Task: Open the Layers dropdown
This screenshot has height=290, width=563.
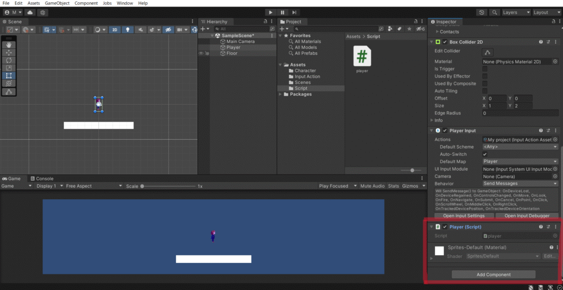Action: tap(516, 12)
